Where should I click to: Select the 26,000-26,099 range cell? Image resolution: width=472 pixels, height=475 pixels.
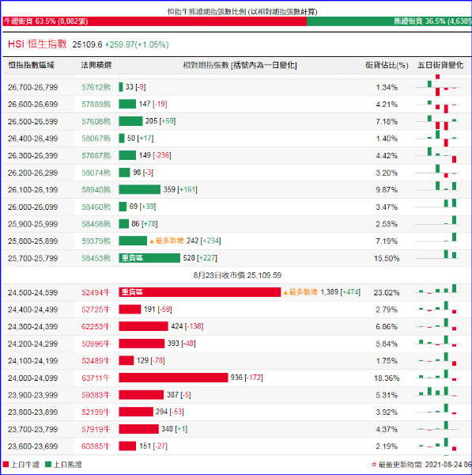(x=32, y=207)
